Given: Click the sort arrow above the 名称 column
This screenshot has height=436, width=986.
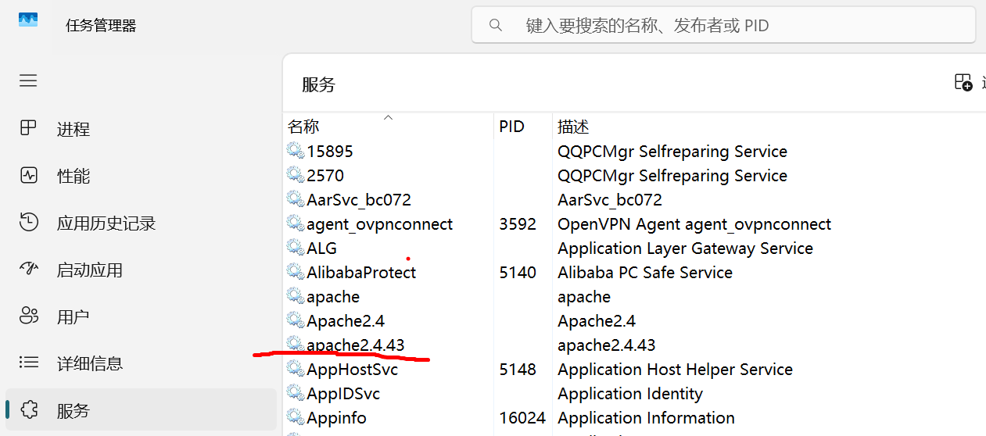Looking at the screenshot, I should [x=388, y=117].
